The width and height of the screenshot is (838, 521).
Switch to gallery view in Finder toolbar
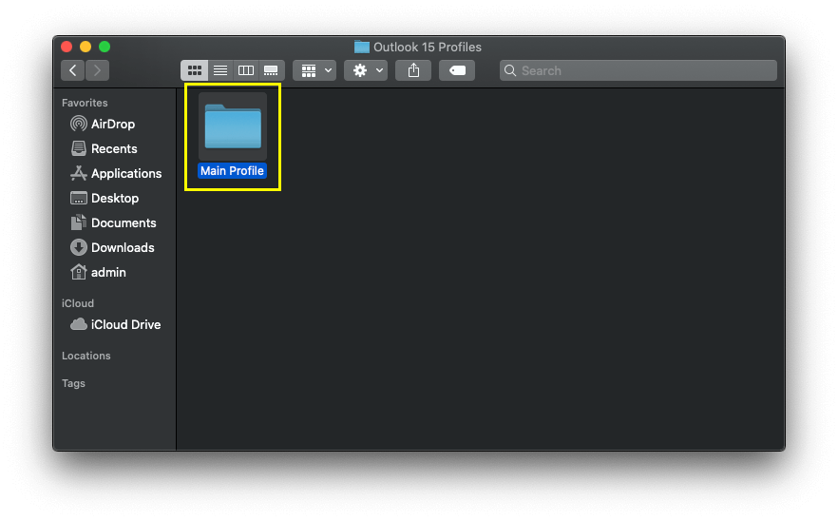tap(272, 70)
